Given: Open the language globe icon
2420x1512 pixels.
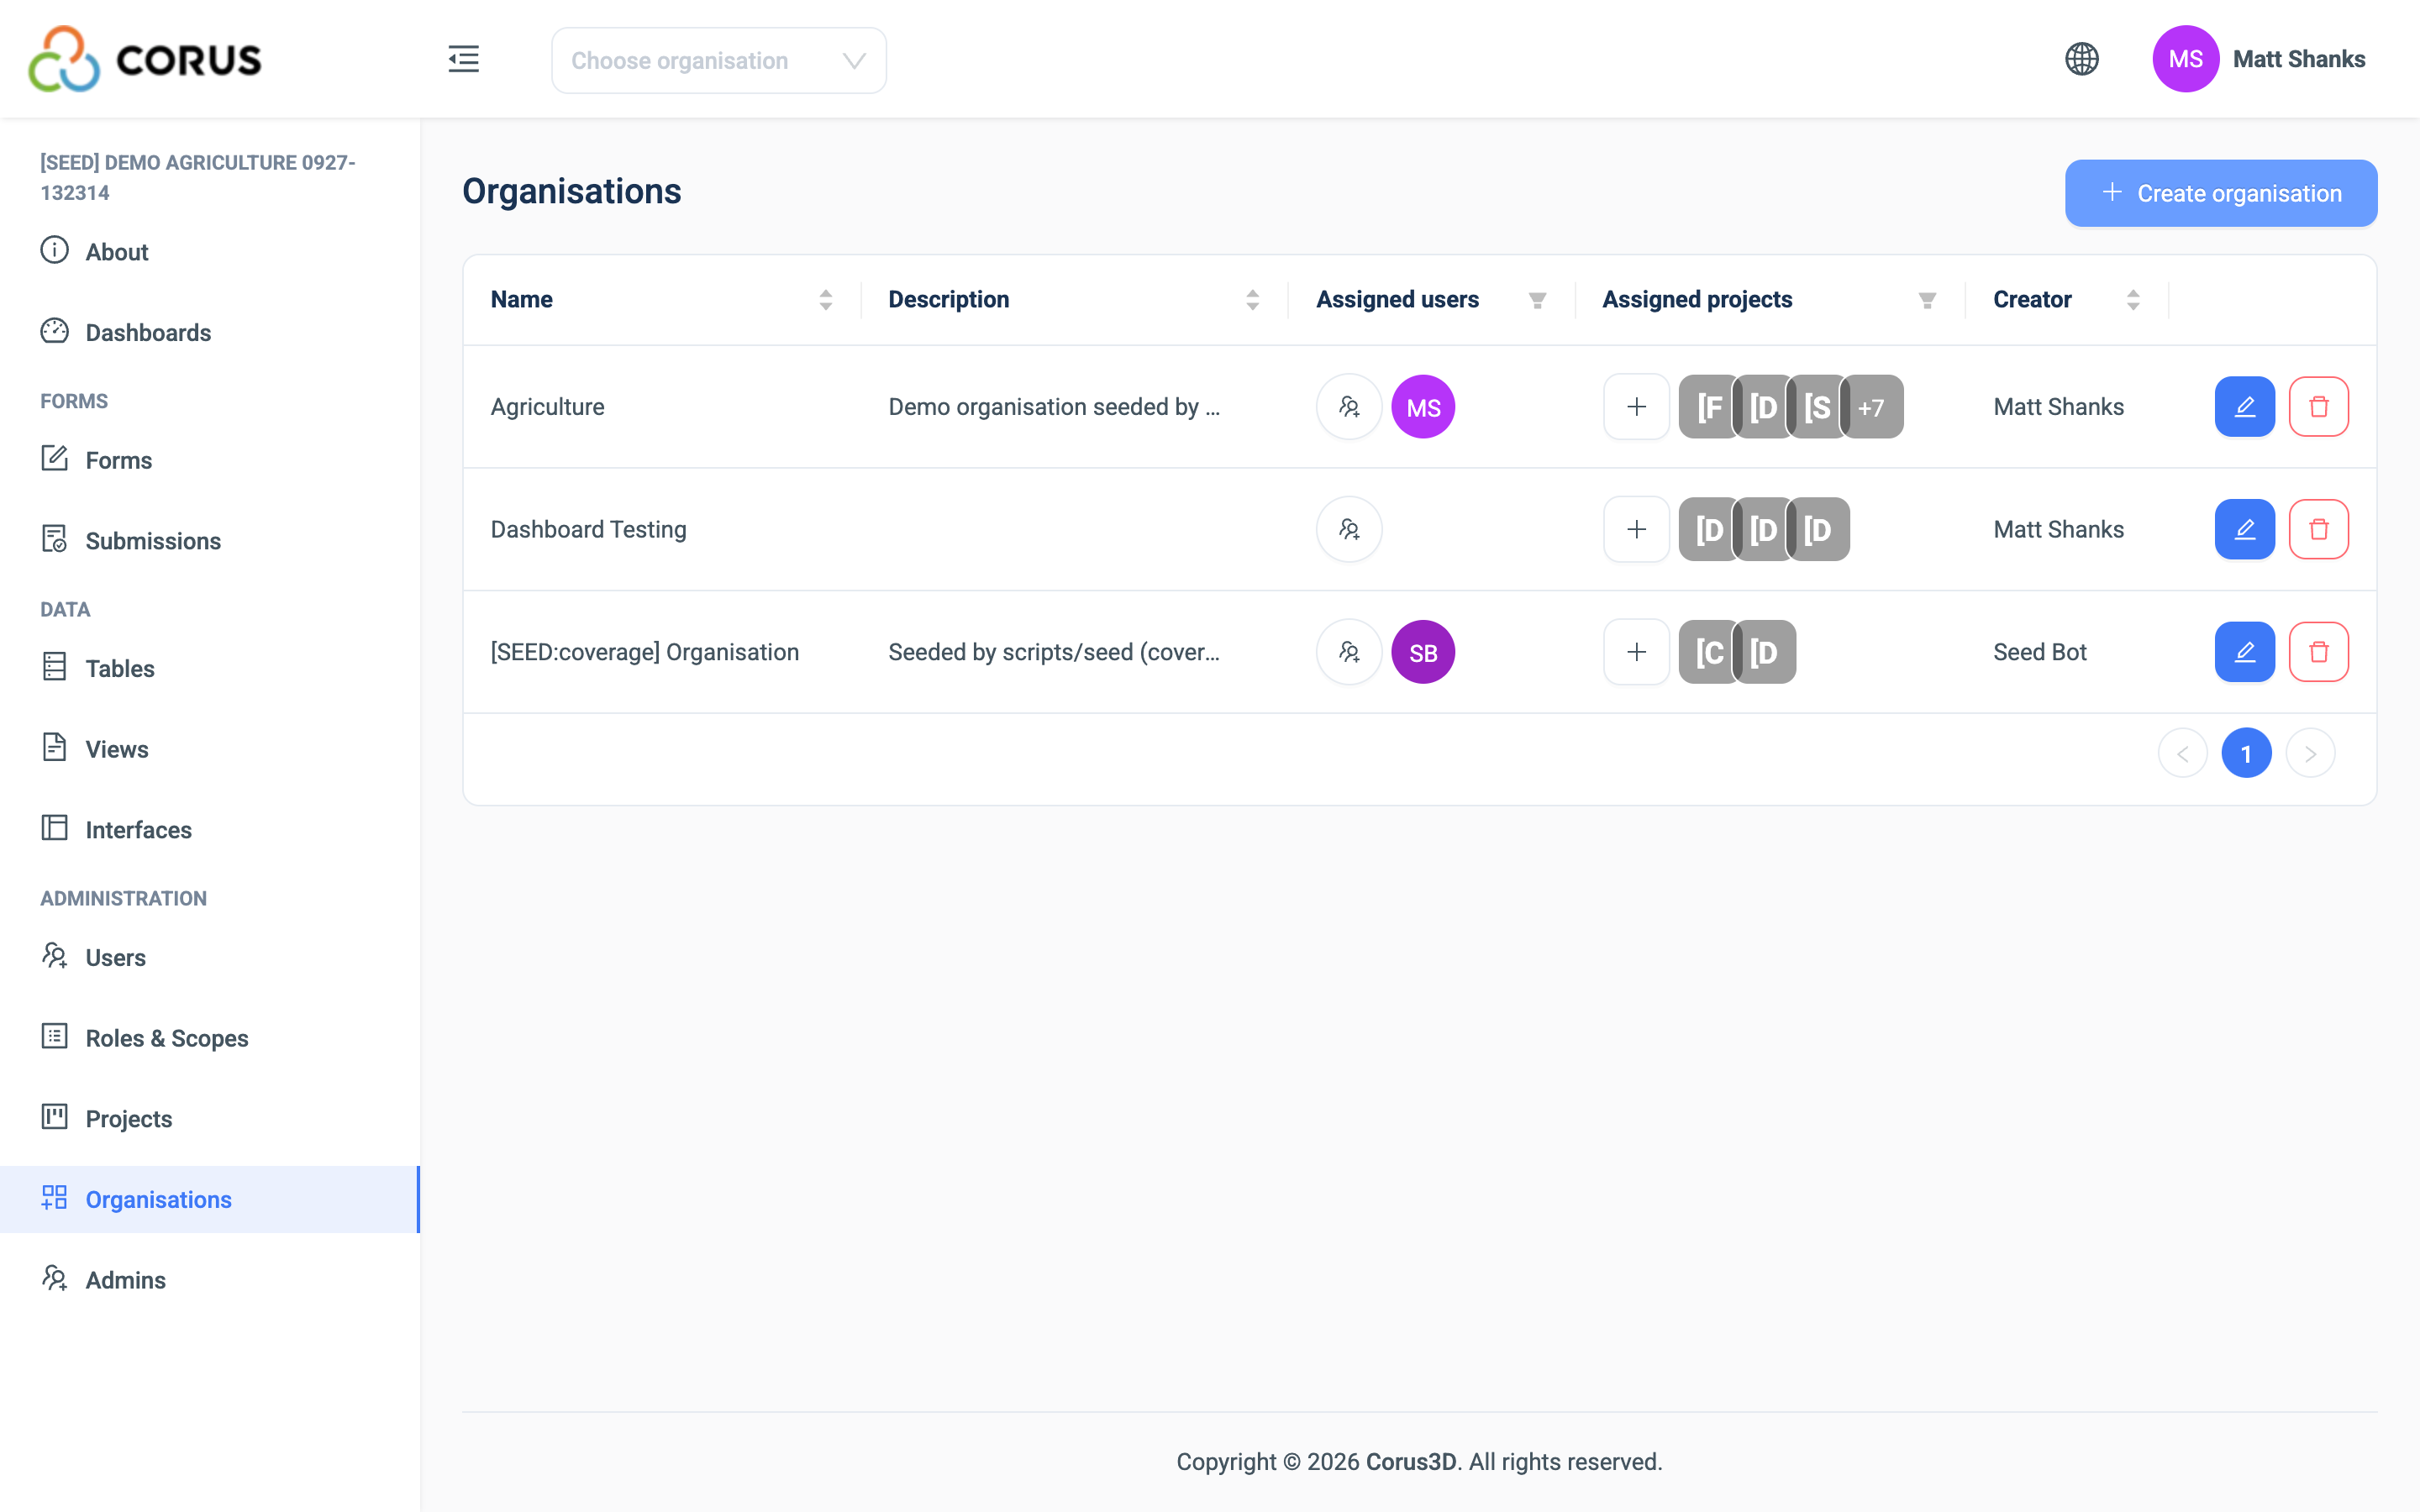Looking at the screenshot, I should [2082, 59].
